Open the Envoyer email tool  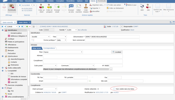[x=57, y=6]
